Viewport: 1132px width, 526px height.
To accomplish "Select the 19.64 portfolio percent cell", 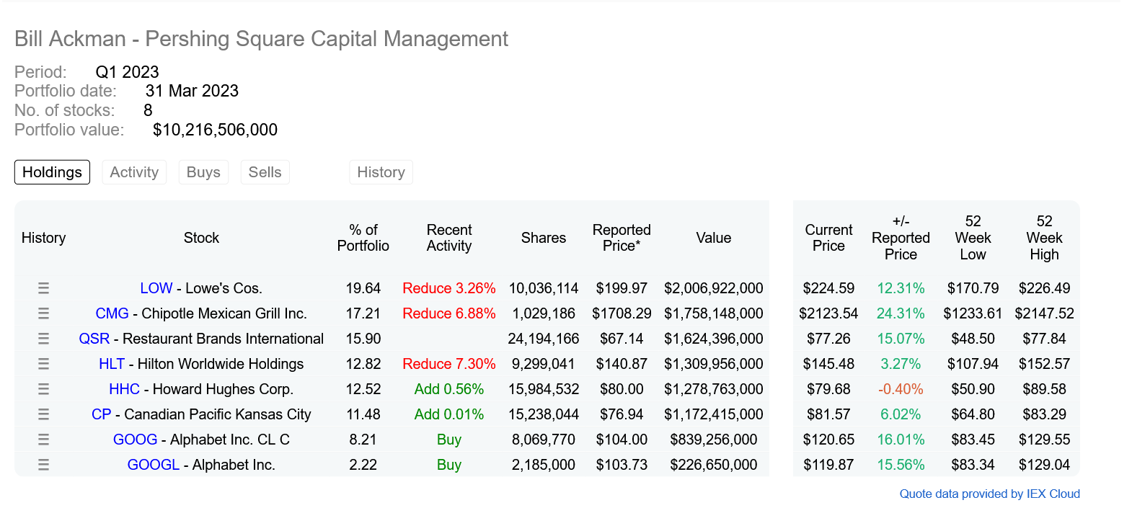I will pos(363,288).
